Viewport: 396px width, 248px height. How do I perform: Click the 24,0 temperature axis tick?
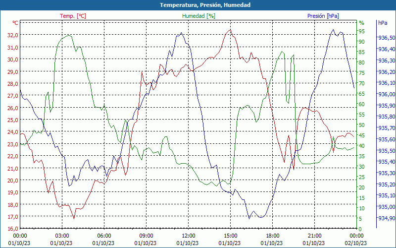(12, 132)
